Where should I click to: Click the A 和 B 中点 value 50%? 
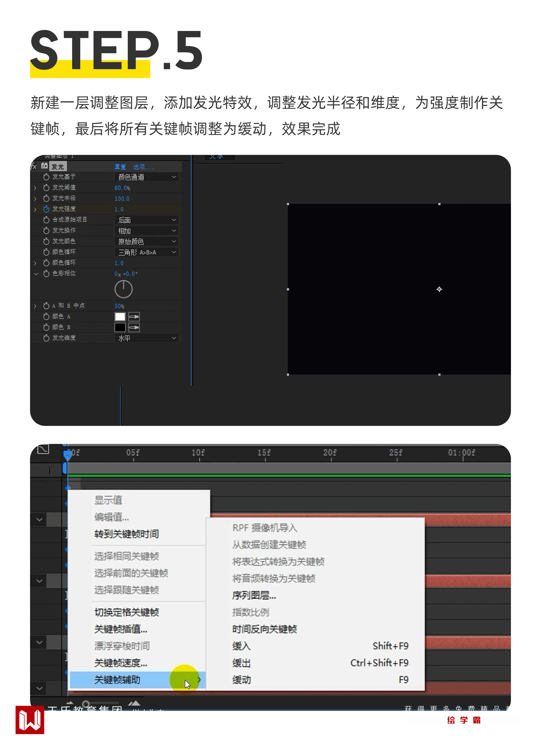119,306
